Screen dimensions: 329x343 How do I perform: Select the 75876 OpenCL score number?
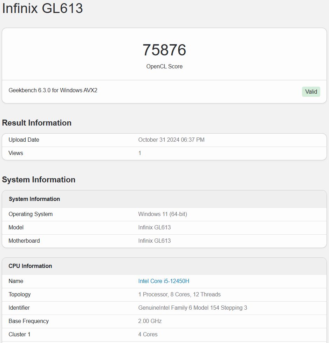click(x=164, y=50)
